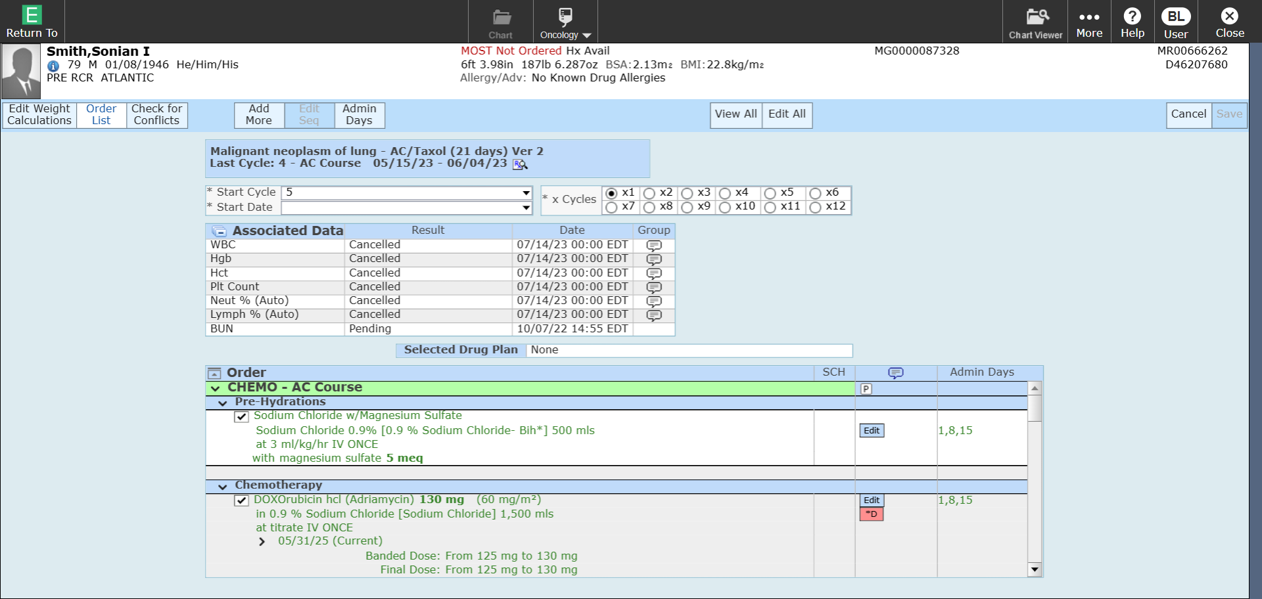Click orders scrollbar up arrow
Screen dimensions: 1262x599
click(1035, 389)
